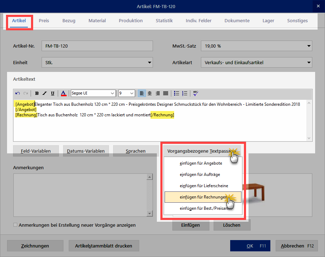Click the Löschen button
This screenshot has height=257, width=325.
pos(232,225)
